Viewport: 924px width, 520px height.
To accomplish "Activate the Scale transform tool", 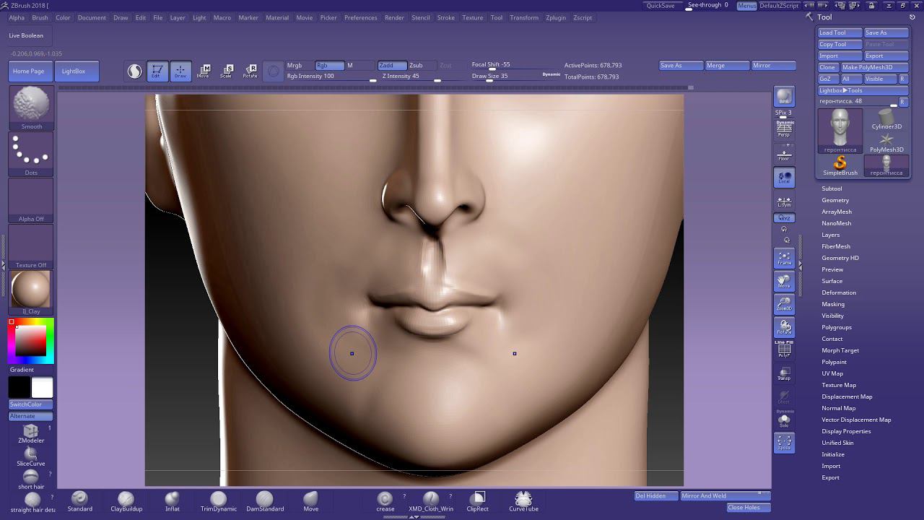I will [226, 71].
